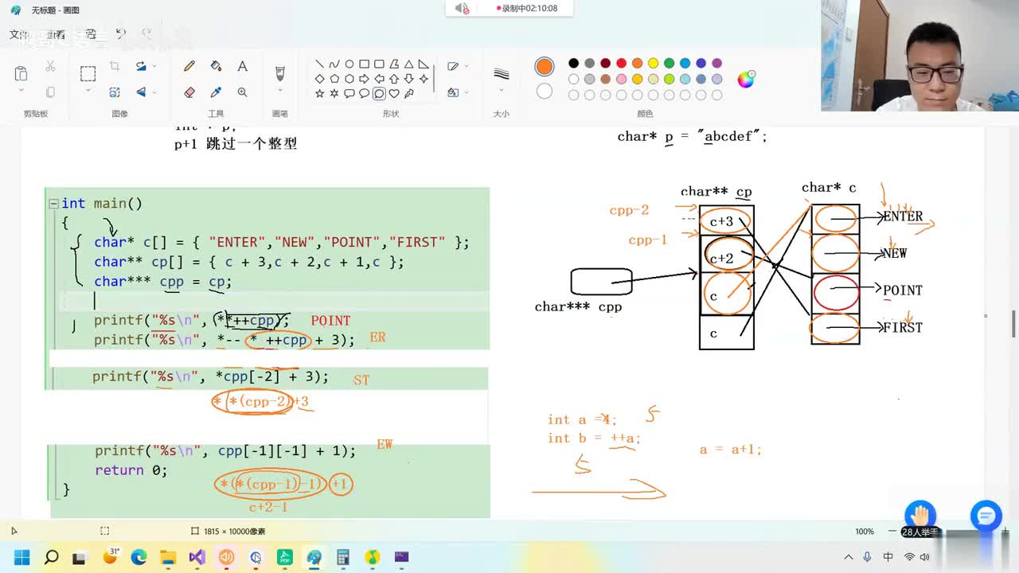
Task: Click the recording speaker icon
Action: click(x=461, y=8)
